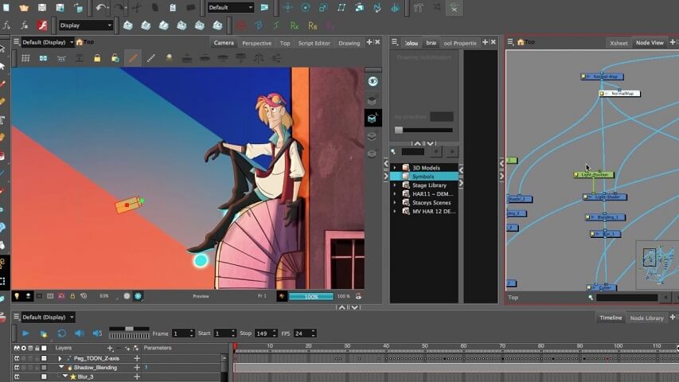Switch to the Xsheet tab
The height and width of the screenshot is (382, 679).
(x=619, y=43)
